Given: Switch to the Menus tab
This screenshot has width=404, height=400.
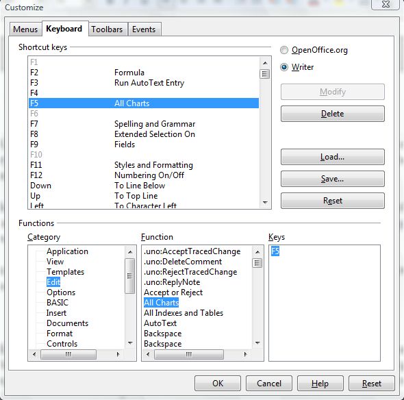Looking at the screenshot, I should [x=25, y=29].
